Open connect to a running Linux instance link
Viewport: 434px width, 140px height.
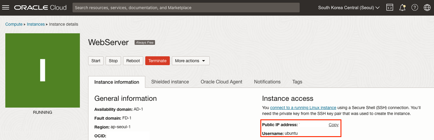pyautogui.click(x=303, y=108)
